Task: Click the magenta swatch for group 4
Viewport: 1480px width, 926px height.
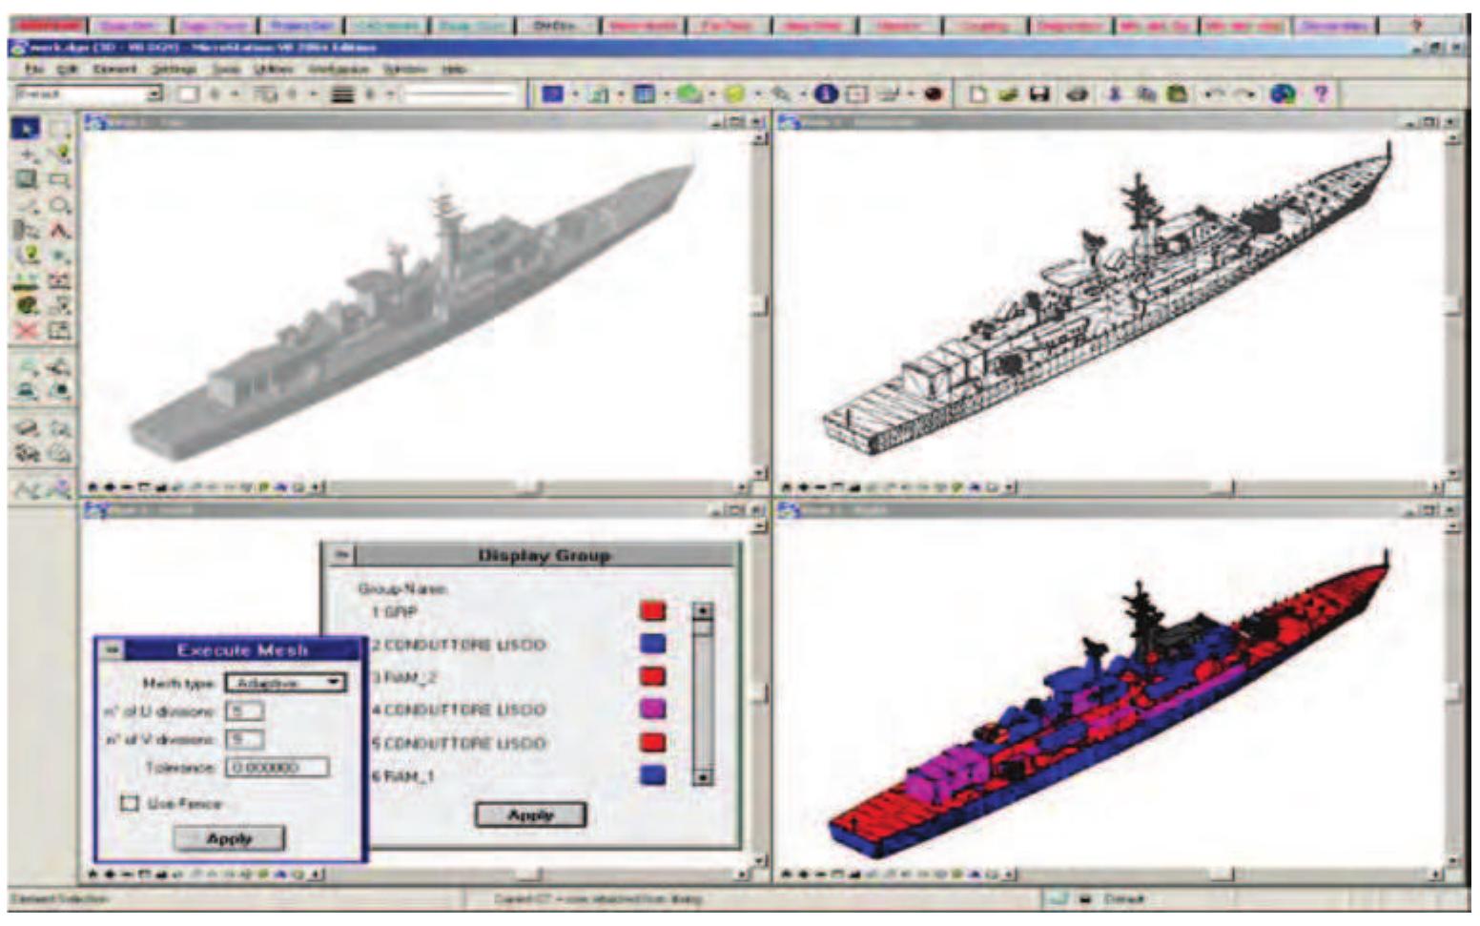Action: click(652, 709)
